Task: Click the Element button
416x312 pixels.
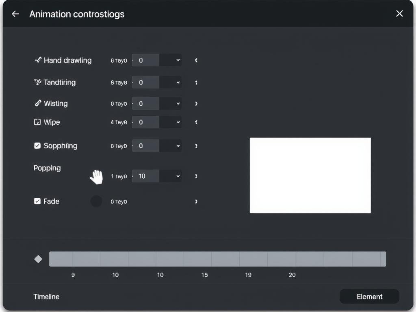Action: pos(369,296)
